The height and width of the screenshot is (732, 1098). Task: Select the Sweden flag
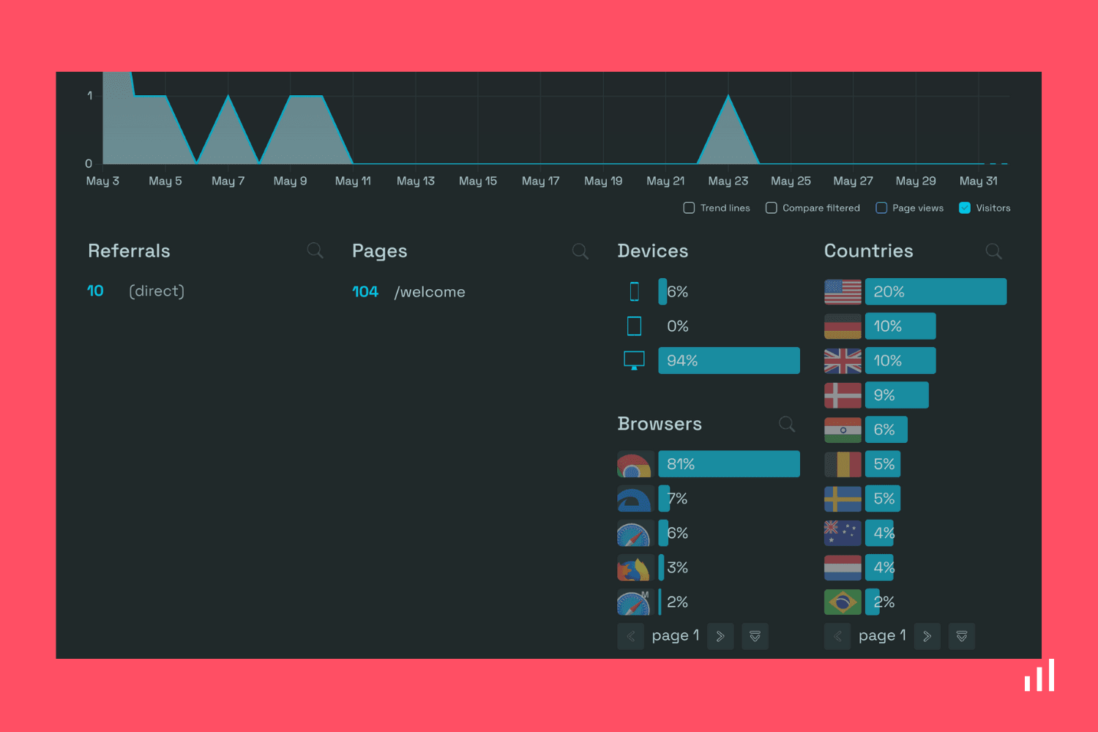(x=843, y=498)
